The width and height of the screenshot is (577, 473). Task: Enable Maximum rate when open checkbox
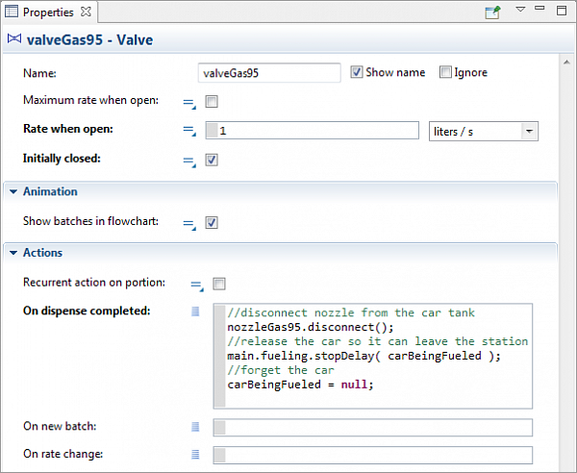tap(212, 101)
